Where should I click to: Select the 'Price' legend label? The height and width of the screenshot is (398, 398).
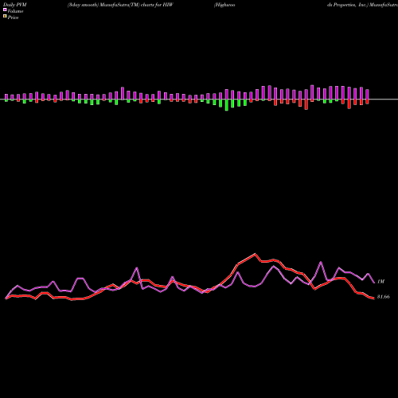13,18
